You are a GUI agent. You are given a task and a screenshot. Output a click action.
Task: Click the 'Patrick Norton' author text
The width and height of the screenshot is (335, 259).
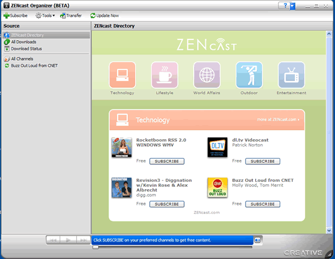tap(247, 145)
